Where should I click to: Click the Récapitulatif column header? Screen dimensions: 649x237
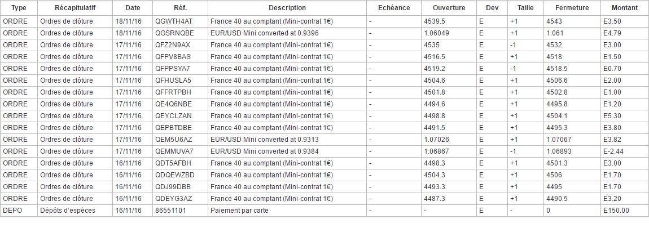[x=75, y=8]
